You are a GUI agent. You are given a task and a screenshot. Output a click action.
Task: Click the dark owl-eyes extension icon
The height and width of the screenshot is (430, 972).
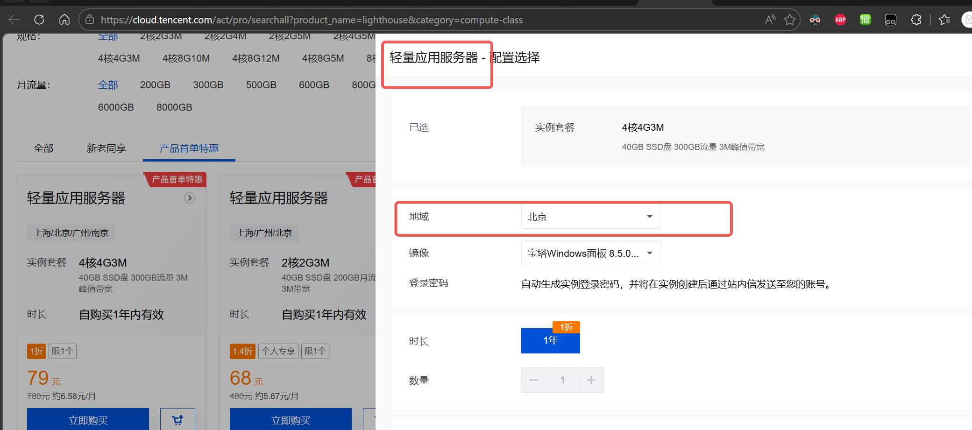[x=891, y=20]
